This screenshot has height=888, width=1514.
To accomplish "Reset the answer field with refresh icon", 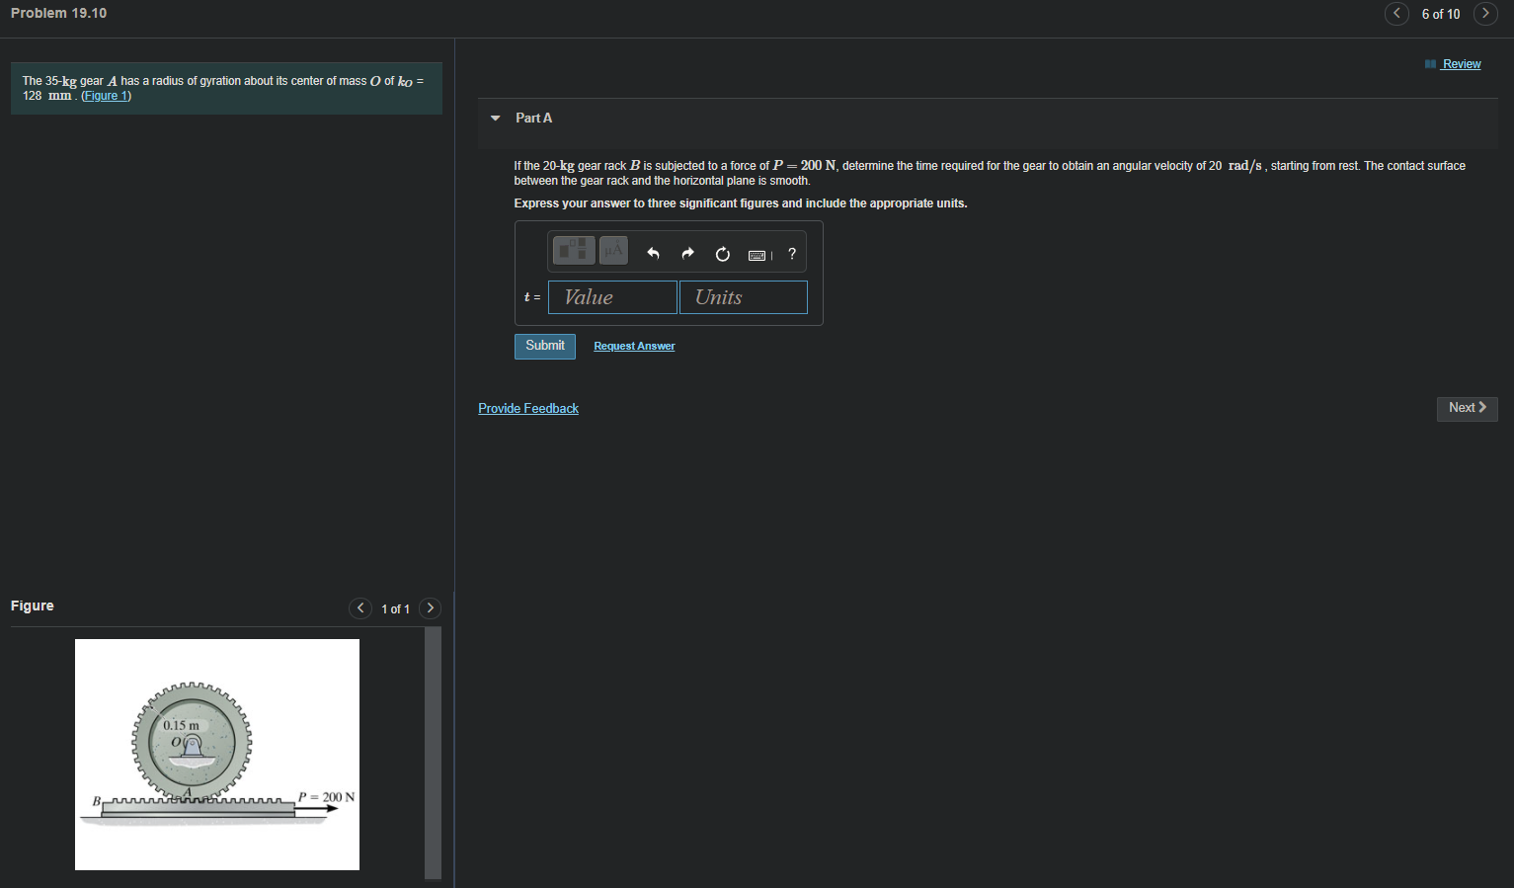I will click(723, 254).
